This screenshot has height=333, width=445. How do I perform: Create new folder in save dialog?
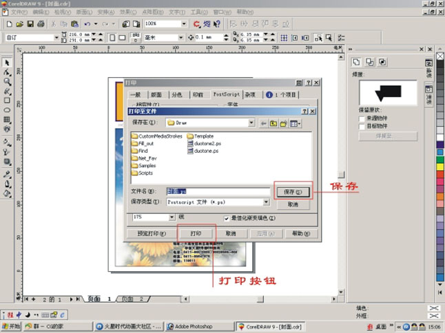point(284,123)
